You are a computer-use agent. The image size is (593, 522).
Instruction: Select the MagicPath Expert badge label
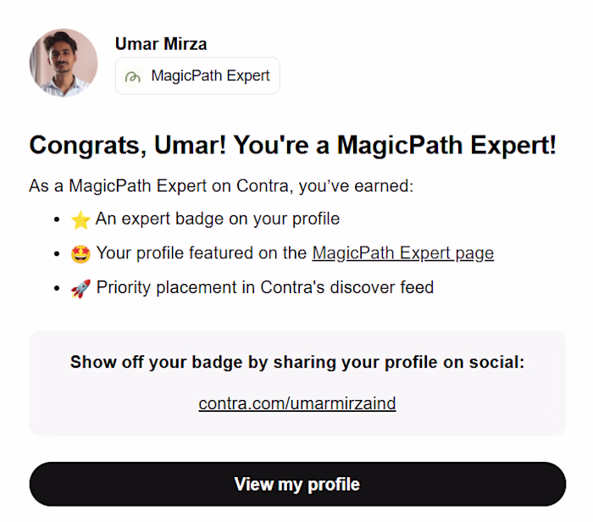210,76
